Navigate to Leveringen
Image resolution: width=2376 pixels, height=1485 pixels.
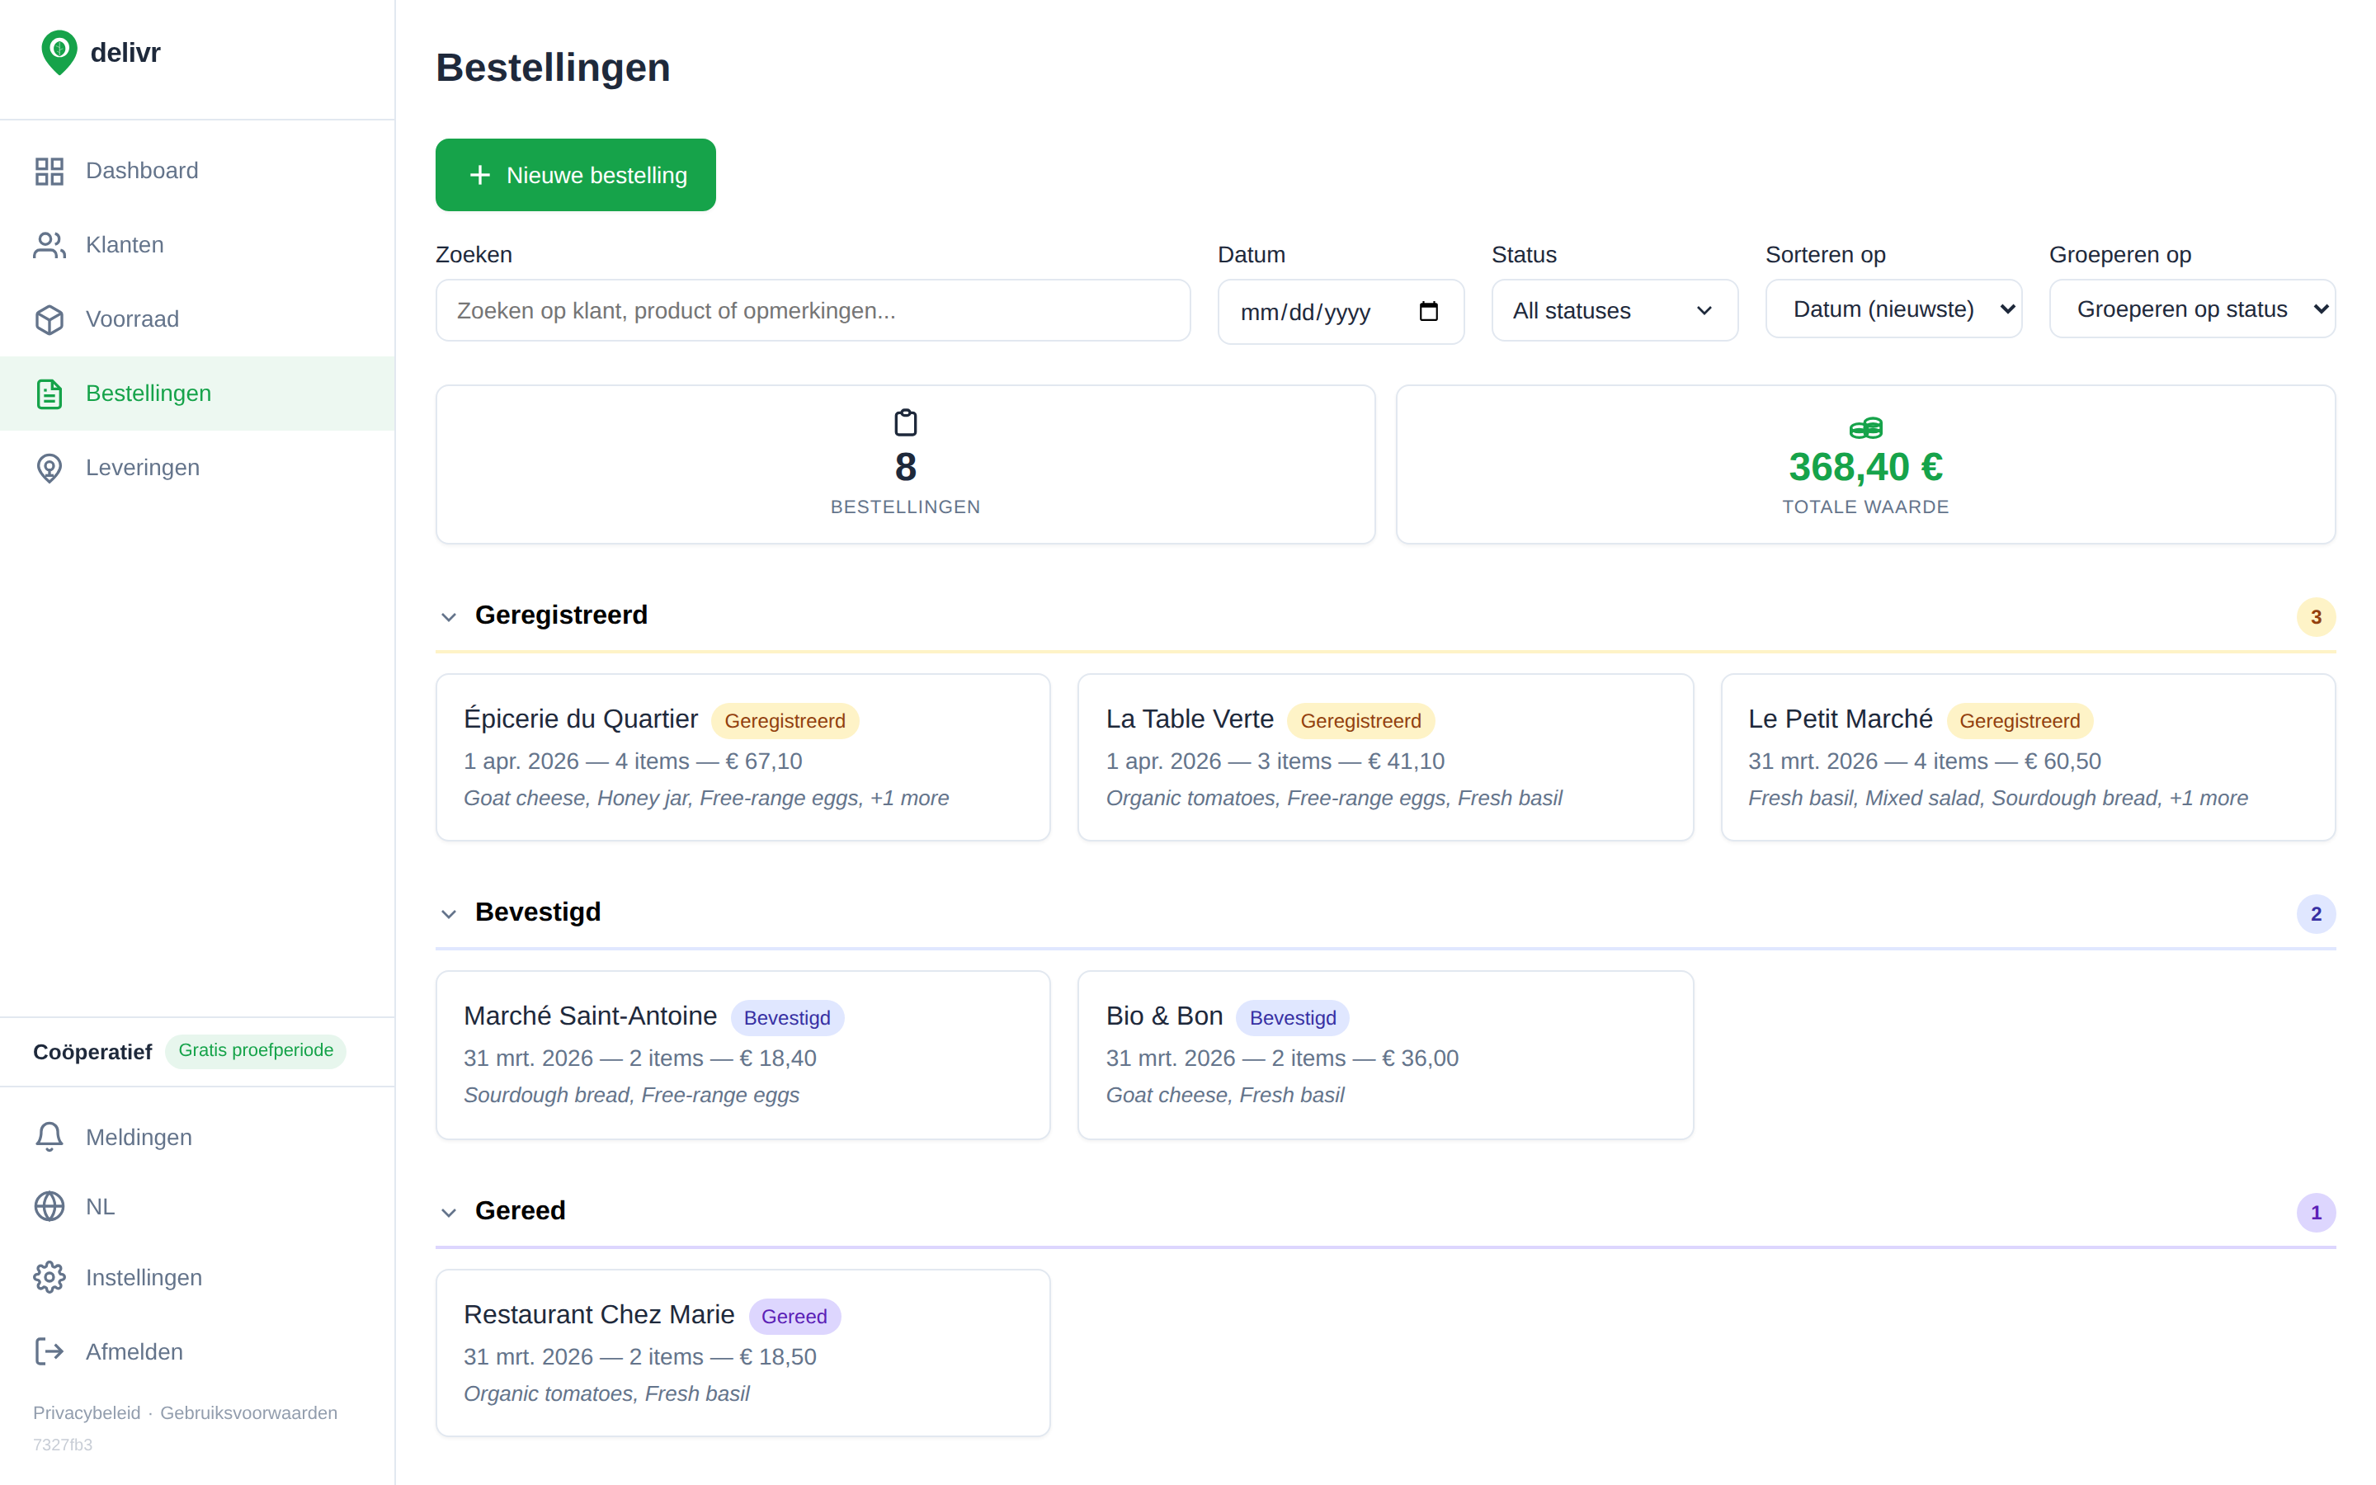pos(197,468)
